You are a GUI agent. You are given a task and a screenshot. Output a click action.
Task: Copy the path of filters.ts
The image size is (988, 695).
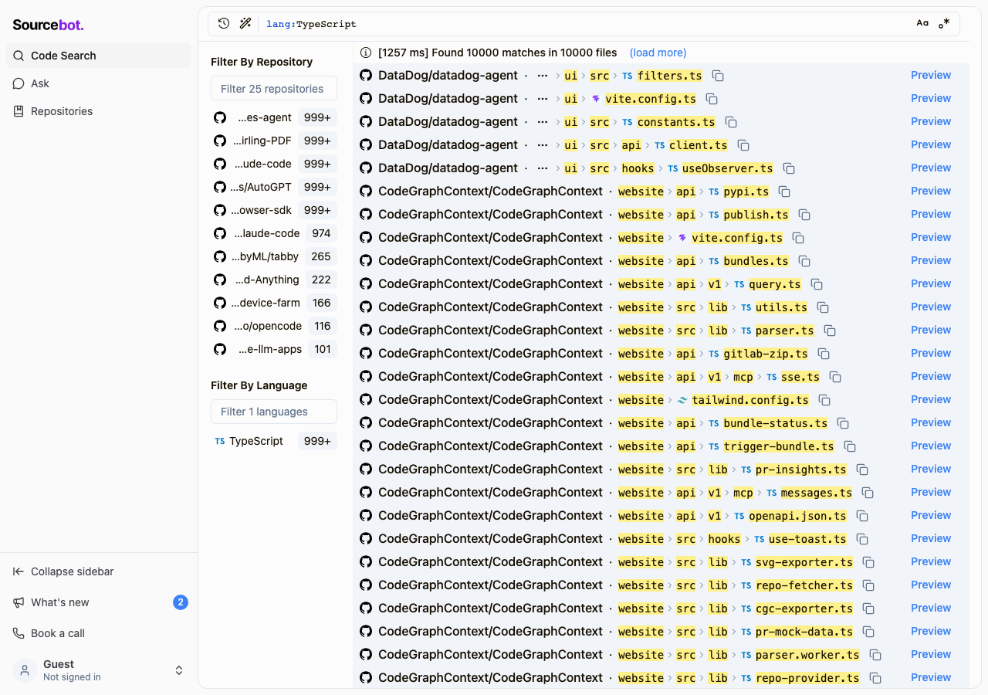click(718, 76)
